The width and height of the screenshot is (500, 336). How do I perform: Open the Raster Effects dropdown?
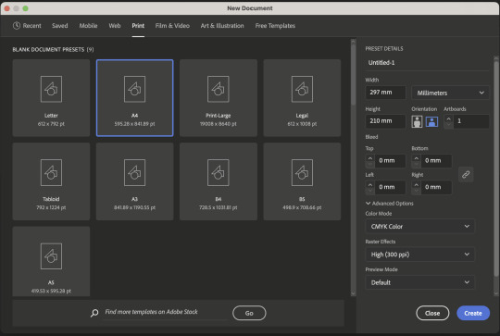419,255
